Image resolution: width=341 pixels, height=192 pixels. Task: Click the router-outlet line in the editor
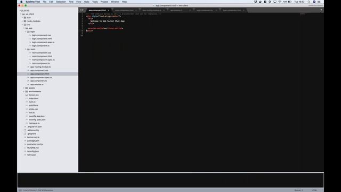point(105,28)
